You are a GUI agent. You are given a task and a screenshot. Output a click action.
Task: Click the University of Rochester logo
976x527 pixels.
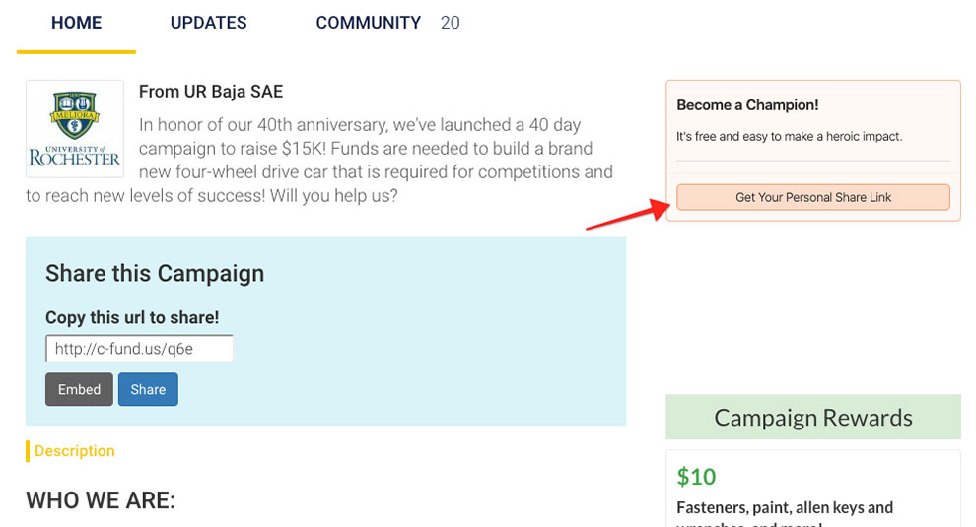point(75,129)
